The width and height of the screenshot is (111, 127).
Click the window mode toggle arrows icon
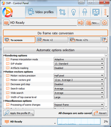[x=81, y=2]
